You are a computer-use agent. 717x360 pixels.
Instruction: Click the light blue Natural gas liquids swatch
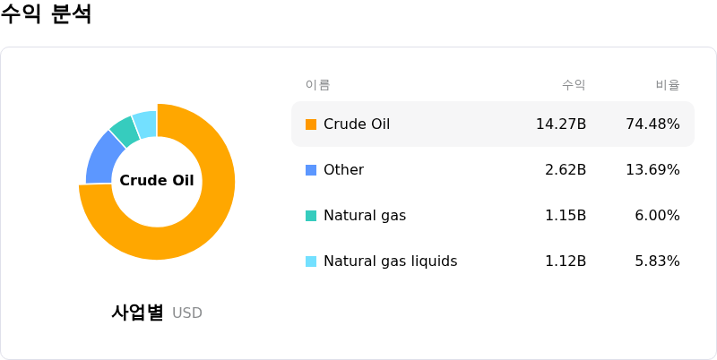click(311, 261)
